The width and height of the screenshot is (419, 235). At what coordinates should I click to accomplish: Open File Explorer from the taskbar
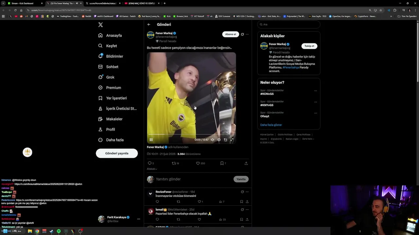pos(30,231)
